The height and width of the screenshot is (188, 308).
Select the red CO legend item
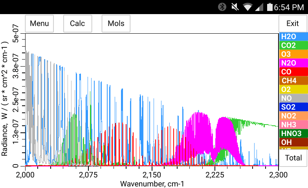click(293, 72)
